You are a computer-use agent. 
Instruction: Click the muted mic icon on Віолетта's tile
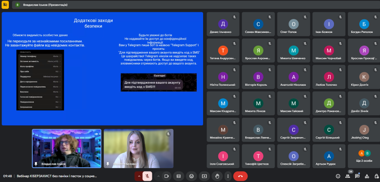coord(168,134)
